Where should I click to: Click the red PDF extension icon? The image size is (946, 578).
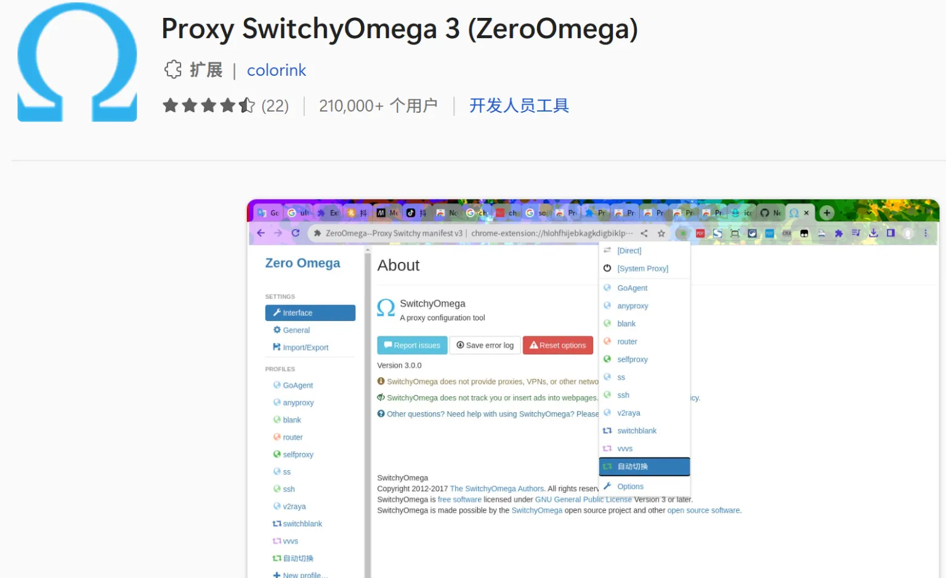click(700, 234)
